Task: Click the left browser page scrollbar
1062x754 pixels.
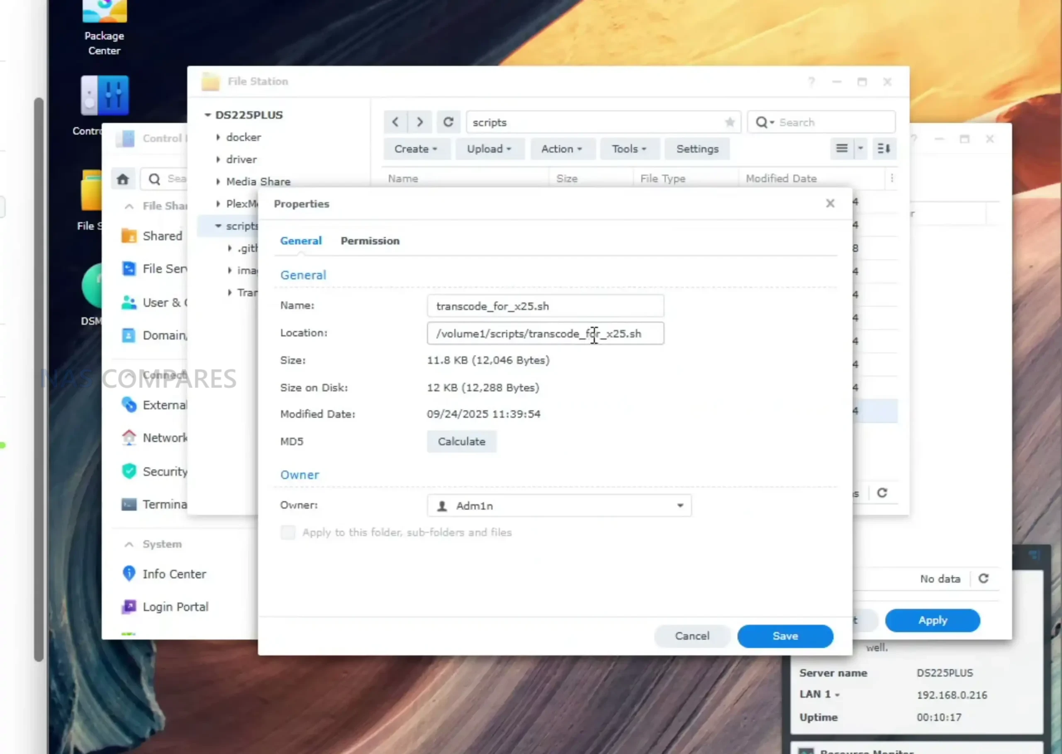Action: tap(39, 379)
